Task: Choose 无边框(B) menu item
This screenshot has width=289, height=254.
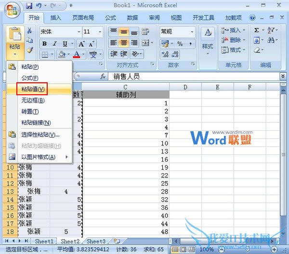Action: click(x=39, y=101)
